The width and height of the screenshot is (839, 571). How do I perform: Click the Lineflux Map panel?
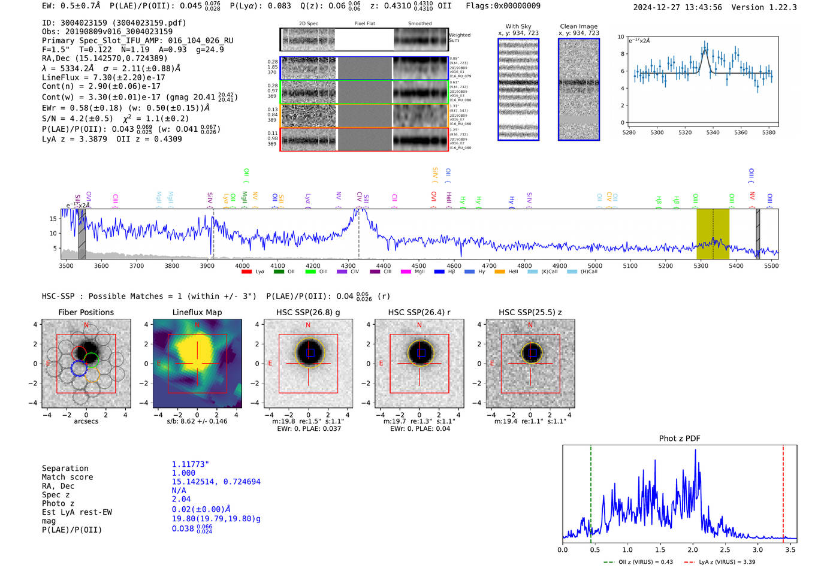click(197, 364)
